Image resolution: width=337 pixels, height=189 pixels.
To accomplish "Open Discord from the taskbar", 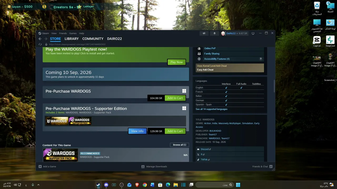I will [x=106, y=185].
